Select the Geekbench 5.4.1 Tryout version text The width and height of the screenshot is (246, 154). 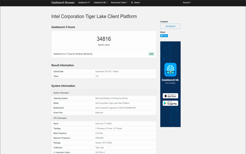(73, 54)
